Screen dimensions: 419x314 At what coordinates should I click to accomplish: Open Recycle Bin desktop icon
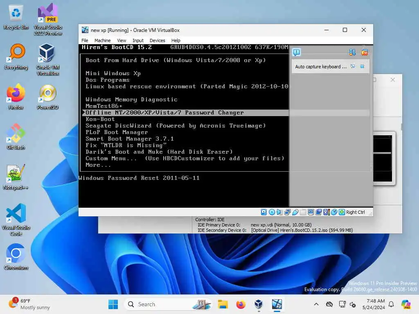point(16,17)
